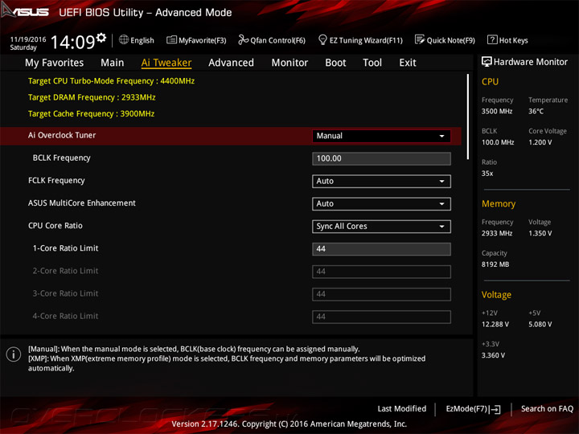The image size is (579, 434).
Task: Click the English language button
Action: click(x=142, y=40)
